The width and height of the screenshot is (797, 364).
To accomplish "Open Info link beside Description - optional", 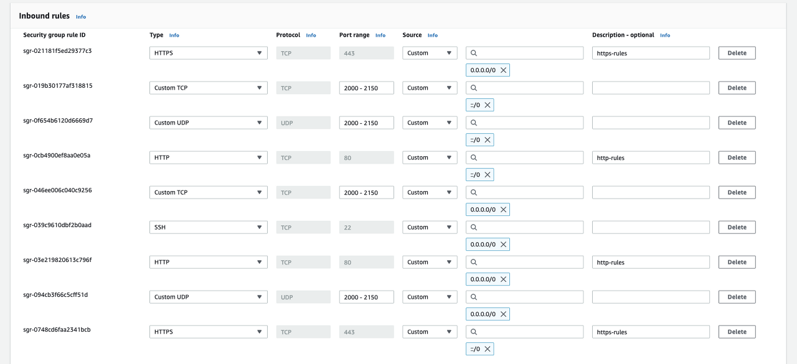I will click(665, 35).
